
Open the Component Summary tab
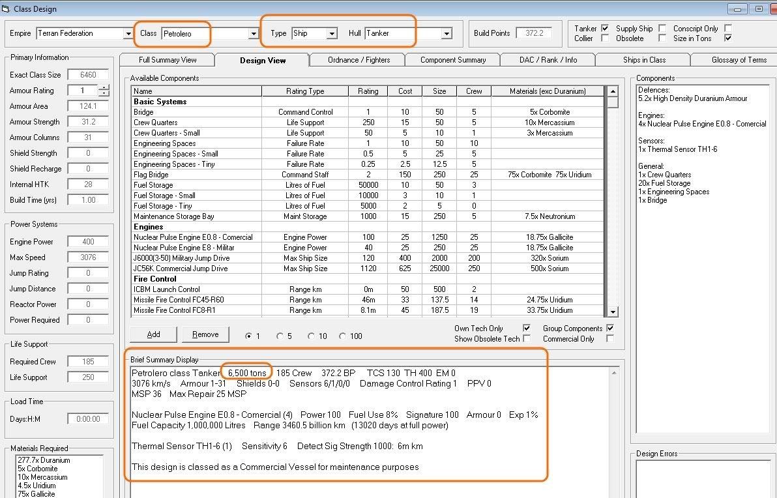point(453,60)
